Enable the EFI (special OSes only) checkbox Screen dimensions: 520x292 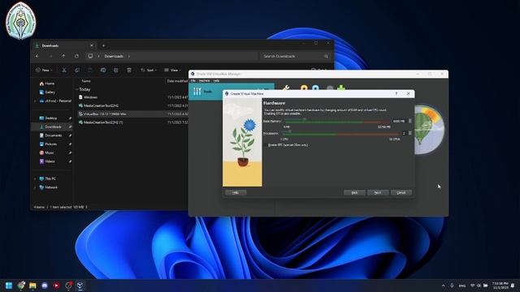(x=266, y=145)
